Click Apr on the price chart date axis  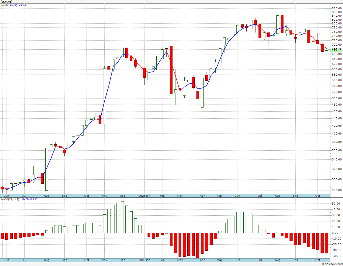coord(202,196)
